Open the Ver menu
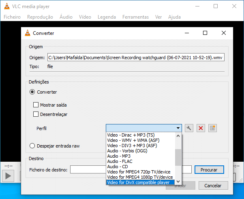Viewport: 244px width, 199px height. [158, 17]
